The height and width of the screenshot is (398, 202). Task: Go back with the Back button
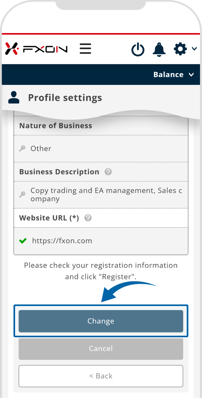[x=101, y=376]
